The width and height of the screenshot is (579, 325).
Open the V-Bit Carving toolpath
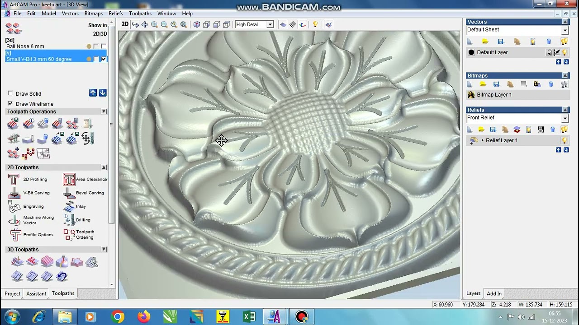[29, 193]
